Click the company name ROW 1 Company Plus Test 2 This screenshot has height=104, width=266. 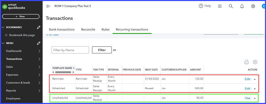[73, 6]
